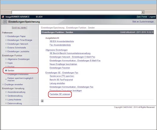Open Einstellungen Favoriten link
The image size is (157, 130).
point(60,68)
